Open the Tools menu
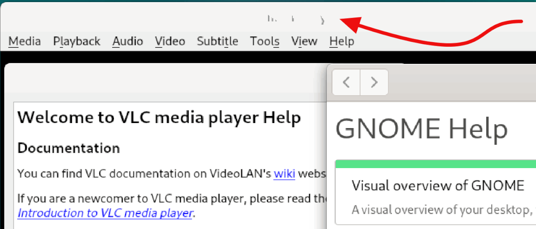 [x=265, y=41]
